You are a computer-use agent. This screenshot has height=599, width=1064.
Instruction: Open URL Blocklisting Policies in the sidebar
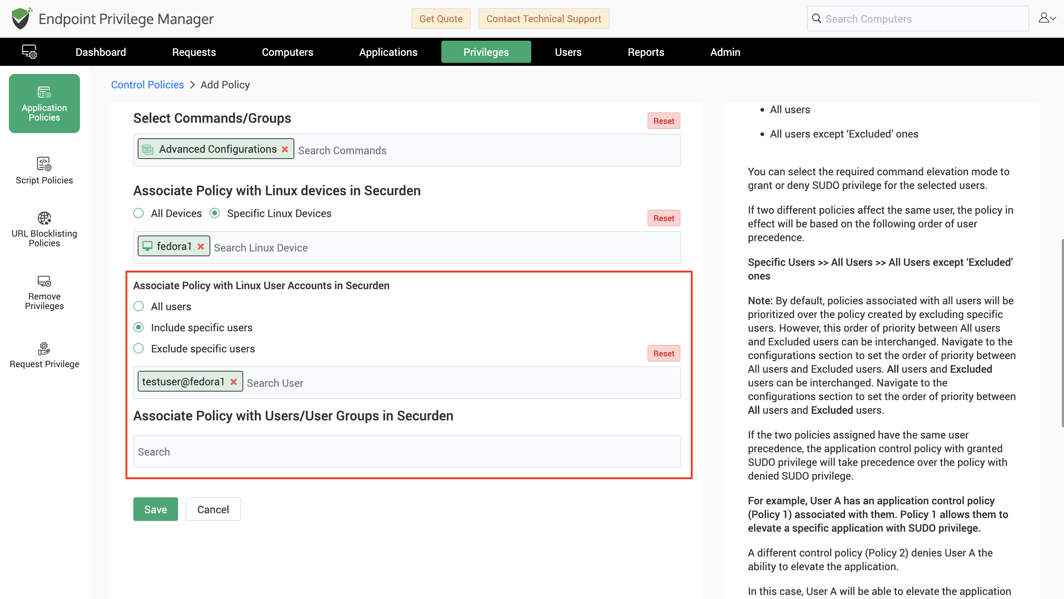[x=44, y=229]
